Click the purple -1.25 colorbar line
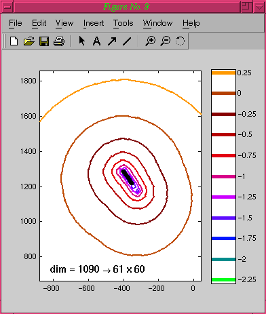The height and width of the screenshot is (314, 266). click(x=223, y=197)
